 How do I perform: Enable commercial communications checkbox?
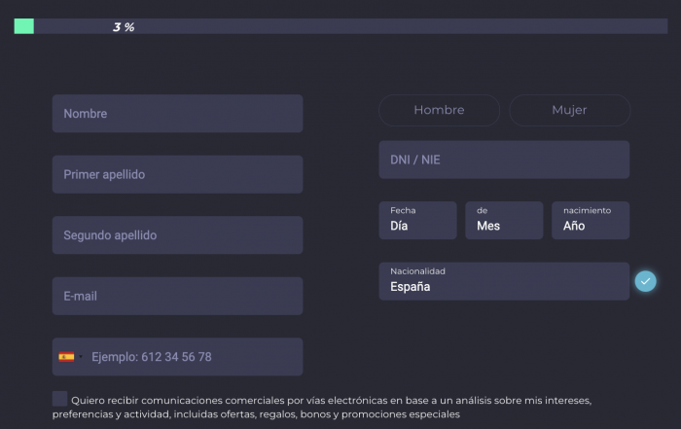point(59,399)
